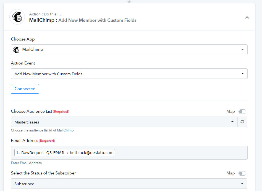Open the Subscribed status dropdown

coord(129,184)
